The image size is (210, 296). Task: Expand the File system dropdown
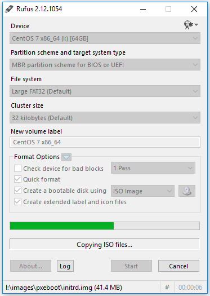pyautogui.click(x=105, y=91)
